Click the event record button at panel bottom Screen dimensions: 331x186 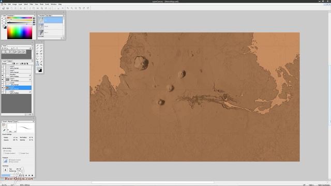point(32,175)
